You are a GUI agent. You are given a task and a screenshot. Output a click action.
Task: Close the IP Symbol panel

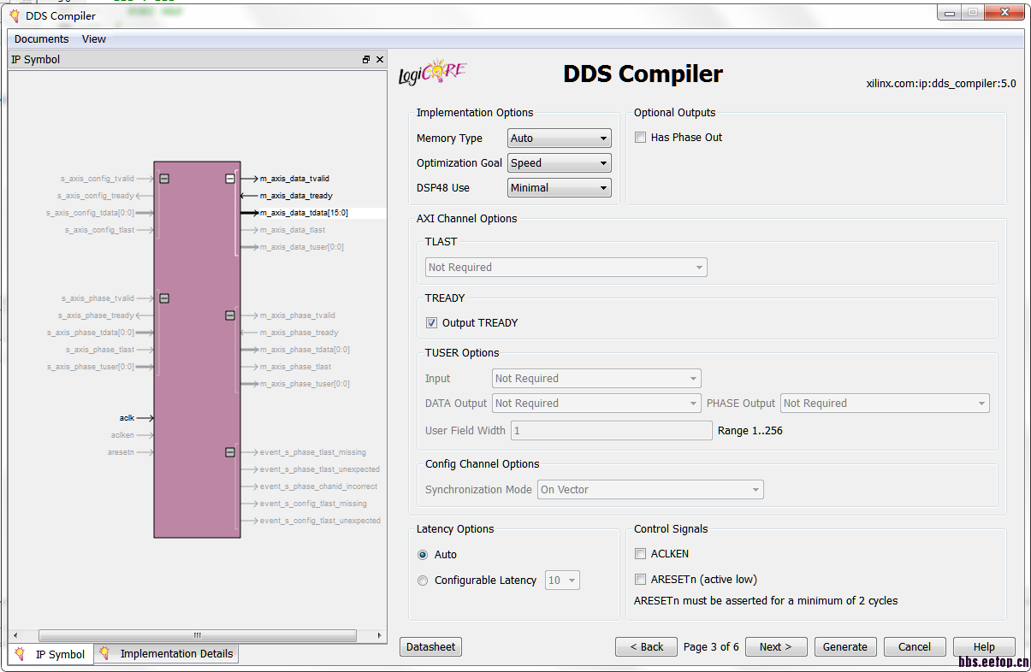tap(380, 59)
